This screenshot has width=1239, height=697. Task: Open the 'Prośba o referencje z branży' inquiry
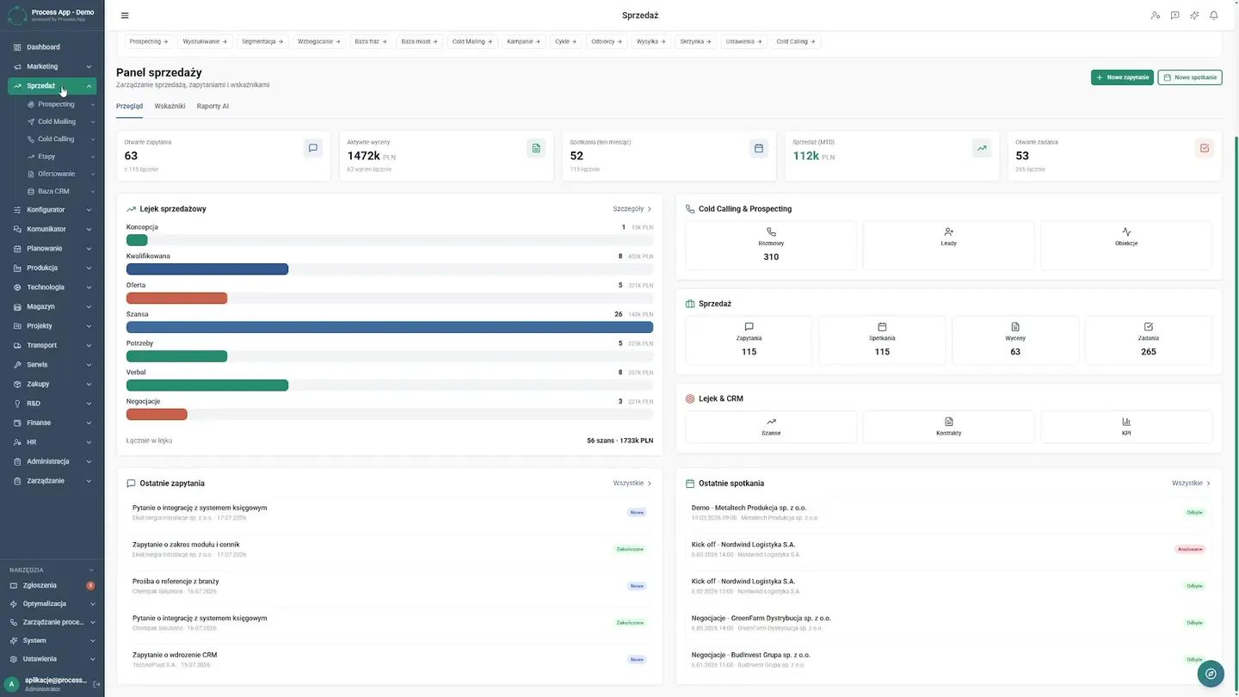(x=389, y=586)
